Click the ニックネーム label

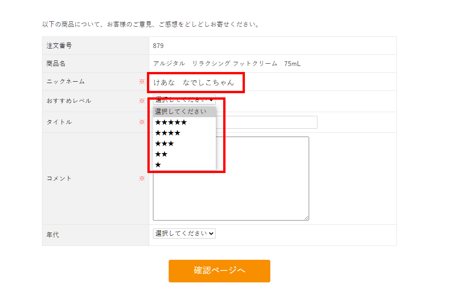(66, 82)
